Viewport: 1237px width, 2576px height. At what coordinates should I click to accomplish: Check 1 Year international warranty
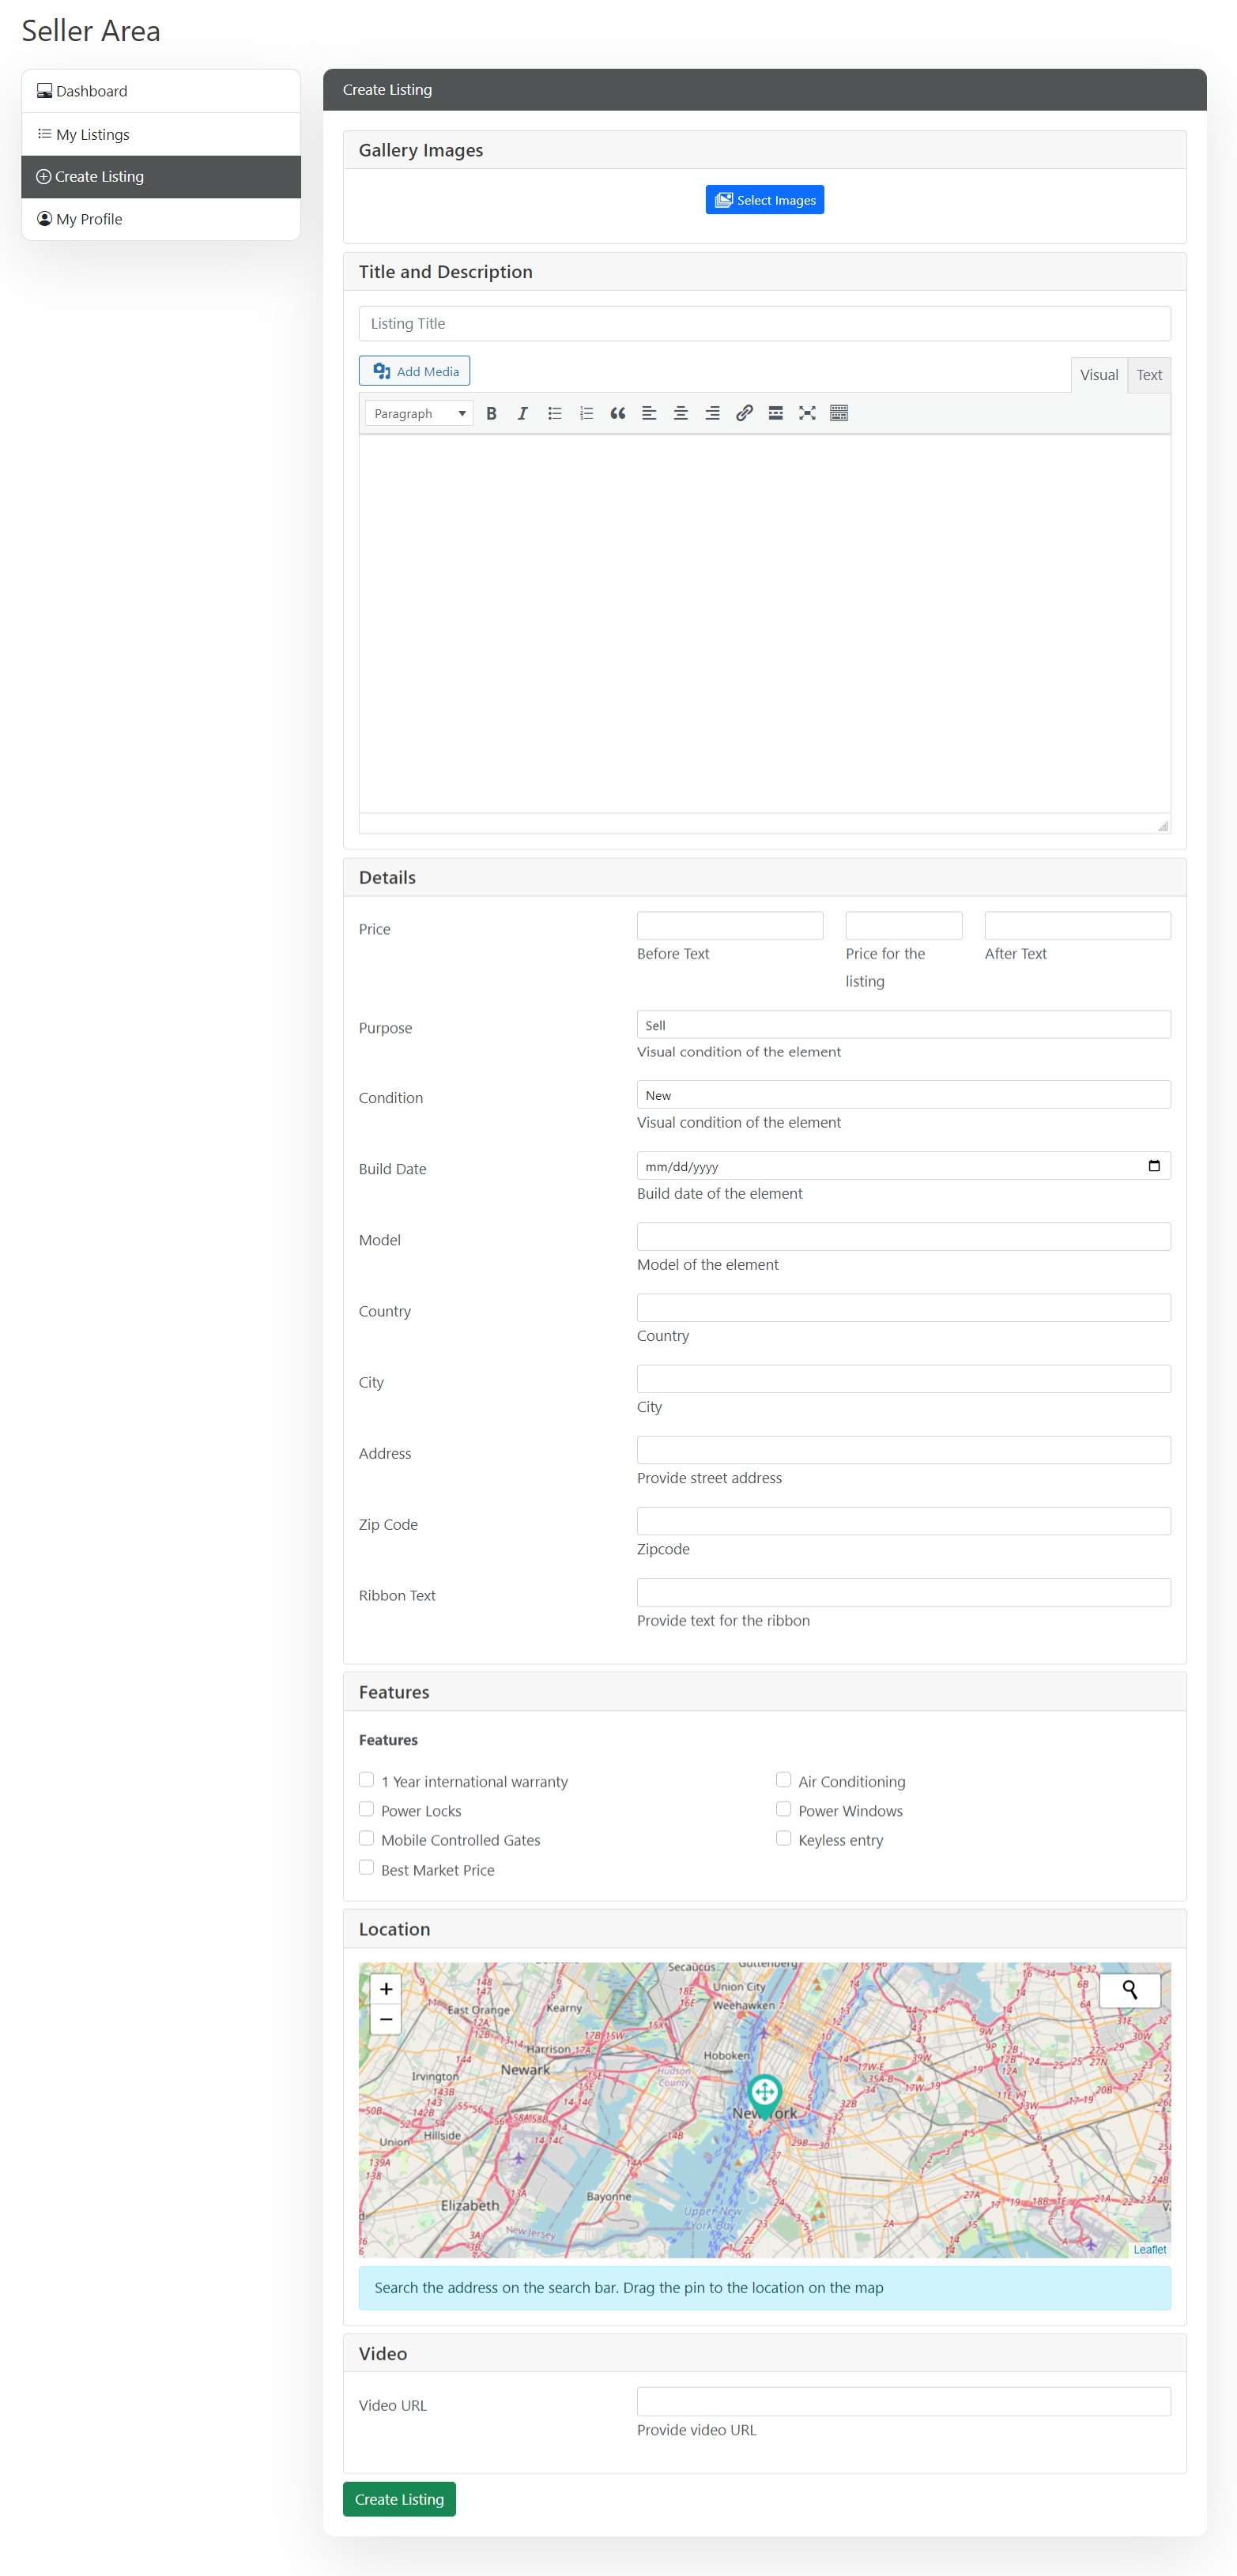(x=367, y=1780)
